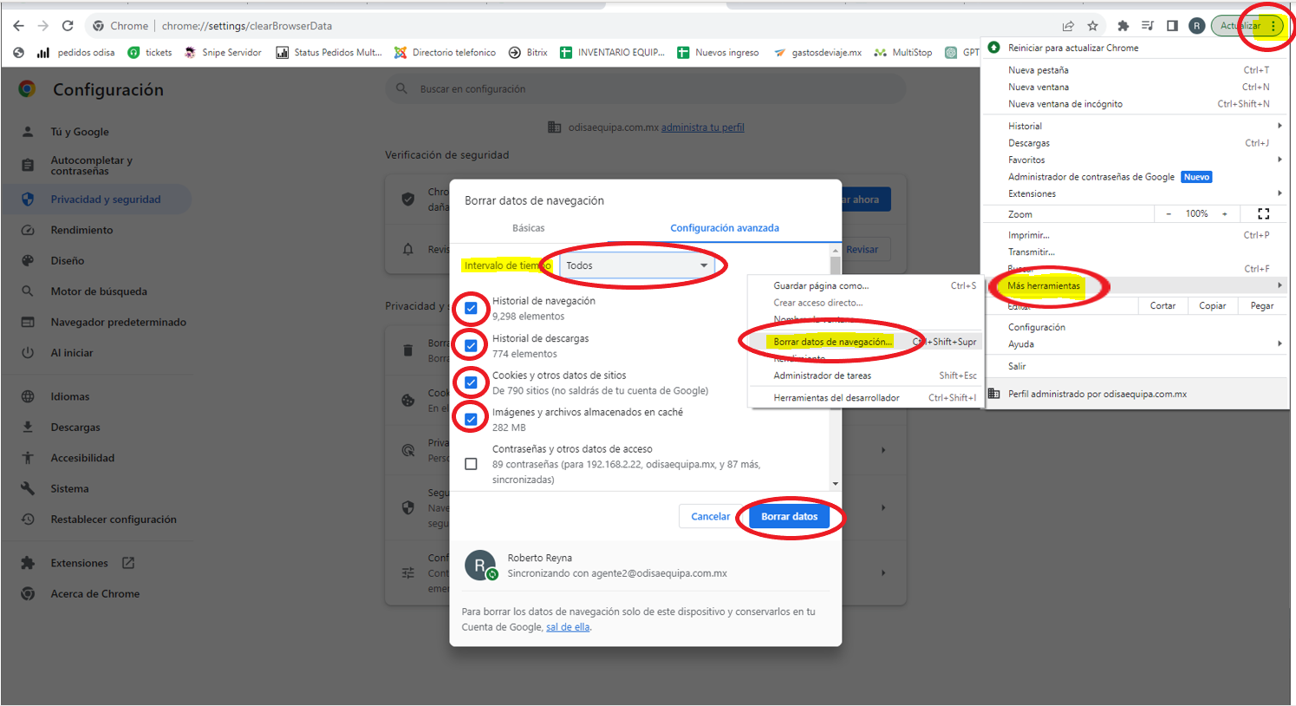The image size is (1296, 706).
Task: Toggle fullscreen icon in Zoom row
Action: tap(1263, 214)
